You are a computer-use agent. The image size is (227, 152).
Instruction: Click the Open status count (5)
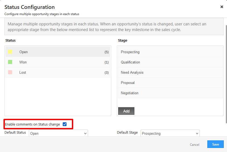coord(107,52)
